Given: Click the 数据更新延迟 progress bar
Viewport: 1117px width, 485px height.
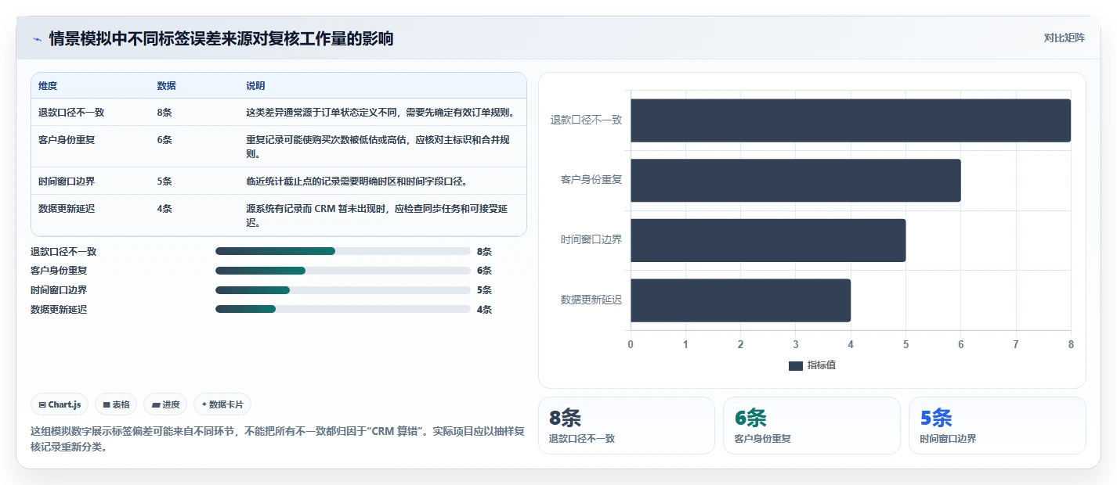Looking at the screenshot, I should pyautogui.click(x=342, y=309).
